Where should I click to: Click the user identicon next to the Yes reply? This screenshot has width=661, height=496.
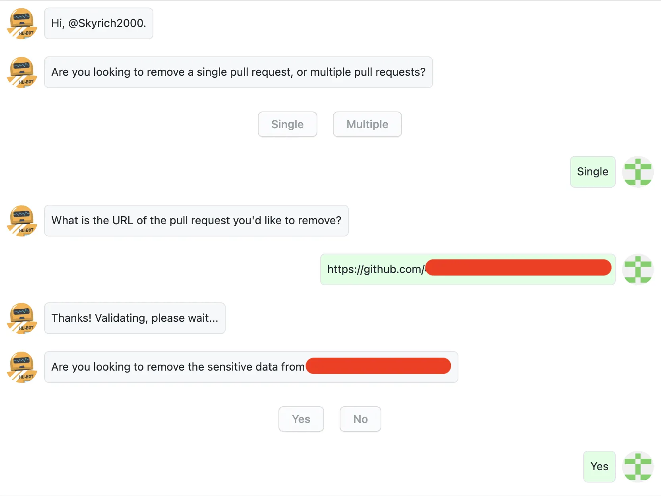click(x=638, y=467)
